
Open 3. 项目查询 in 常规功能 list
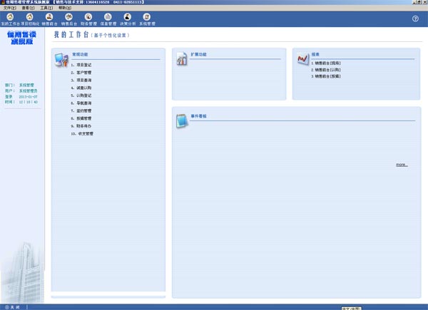coord(81,80)
